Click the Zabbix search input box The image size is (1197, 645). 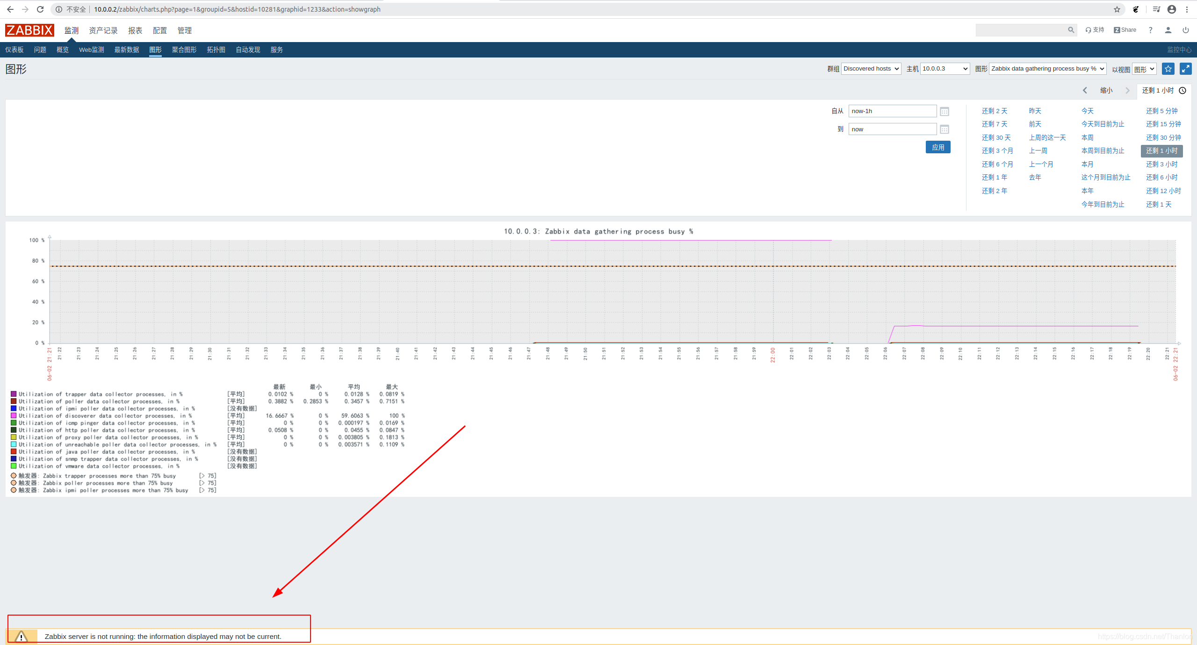click(1021, 30)
